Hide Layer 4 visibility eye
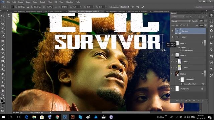214x120 pixels. (x=173, y=55)
